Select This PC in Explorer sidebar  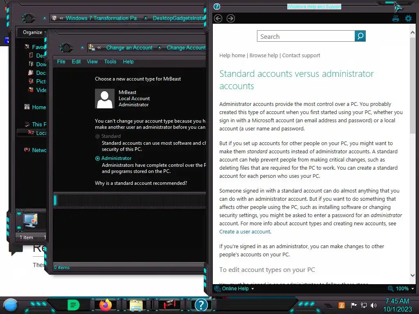[x=35, y=124]
